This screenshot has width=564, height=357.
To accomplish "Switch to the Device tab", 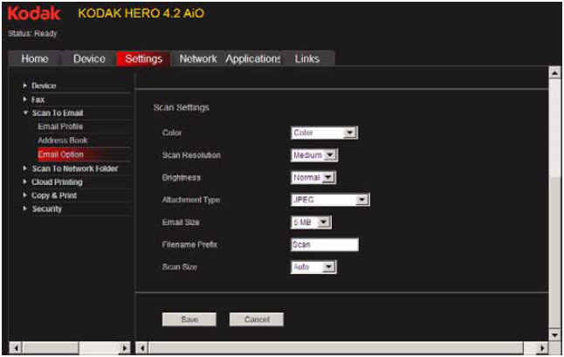I will click(89, 58).
